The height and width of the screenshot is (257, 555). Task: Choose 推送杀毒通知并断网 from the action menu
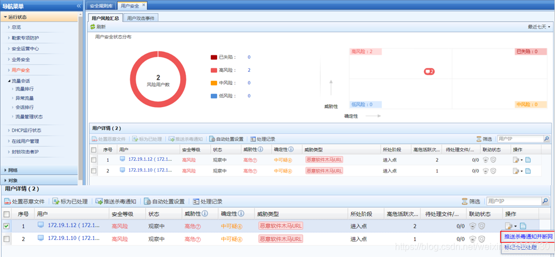point(528,236)
